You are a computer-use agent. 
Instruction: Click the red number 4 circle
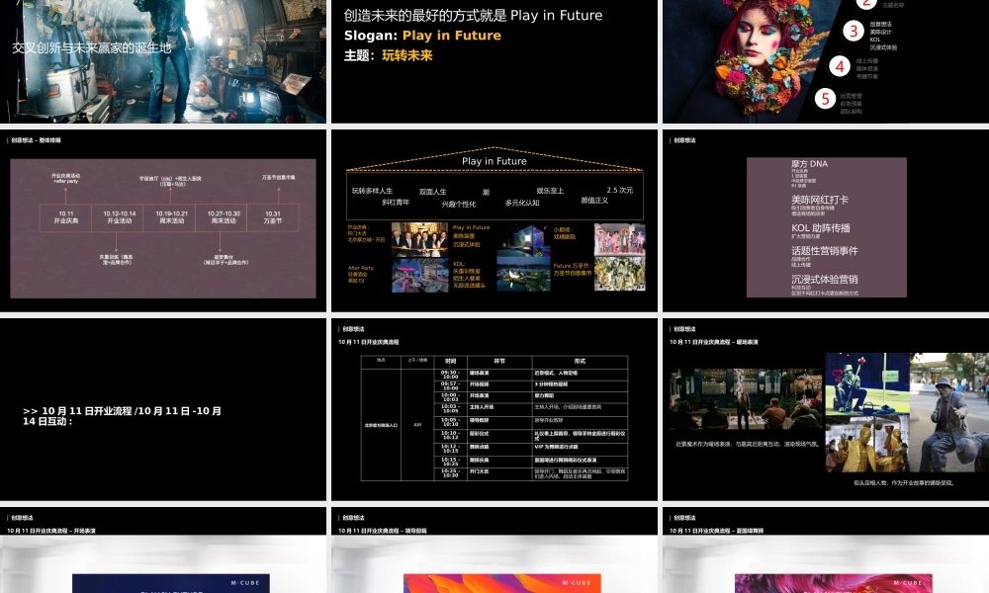(x=840, y=66)
